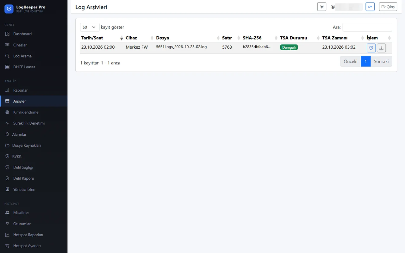This screenshot has height=253, width=405.
Task: Click the b2835dbfaab6… hash value
Action: pyautogui.click(x=257, y=47)
